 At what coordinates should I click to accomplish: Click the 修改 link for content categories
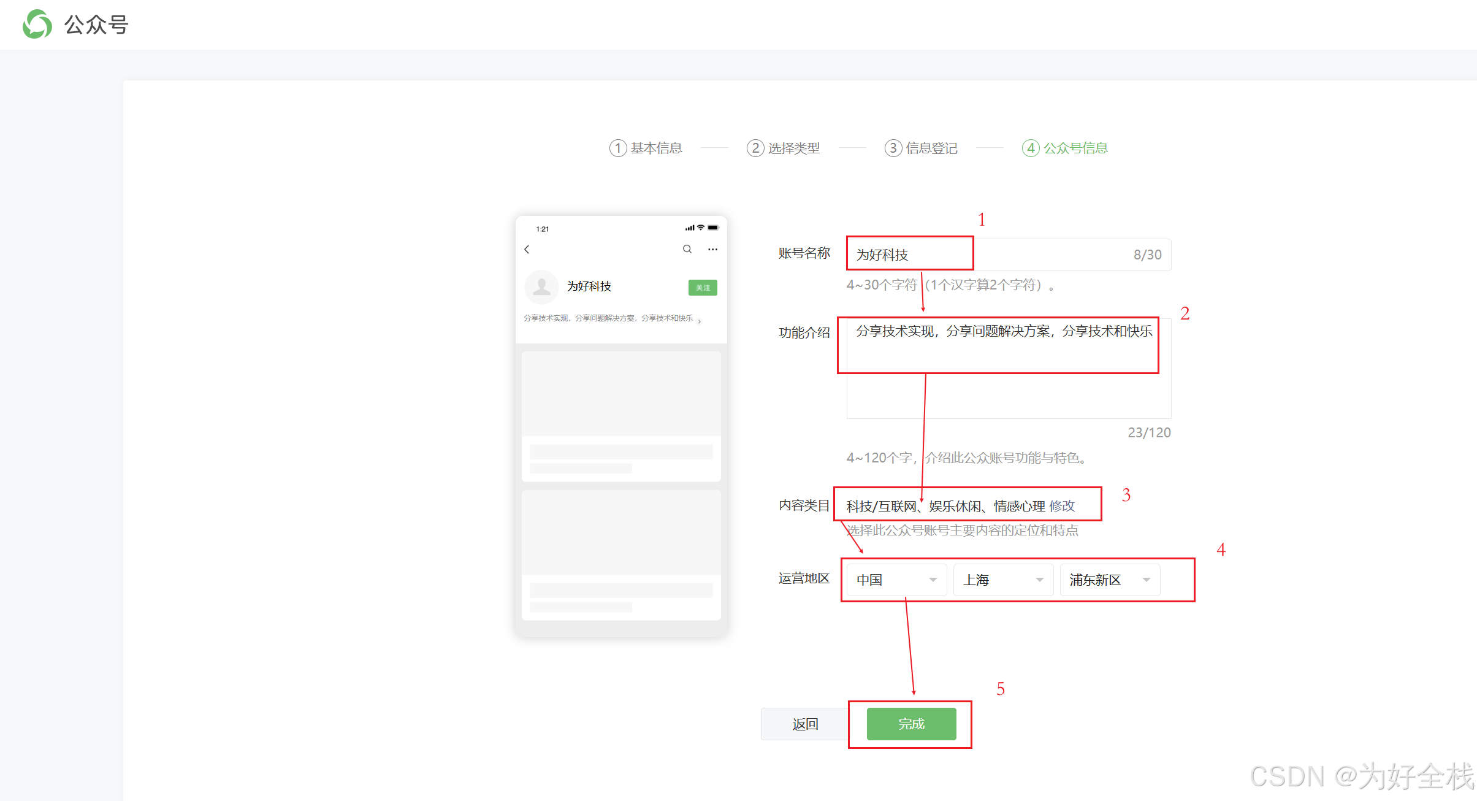pos(1063,506)
